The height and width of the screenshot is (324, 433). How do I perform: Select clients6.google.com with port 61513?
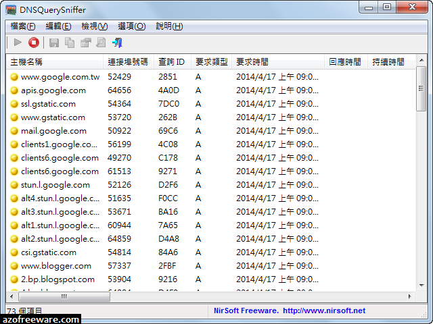(x=210, y=171)
